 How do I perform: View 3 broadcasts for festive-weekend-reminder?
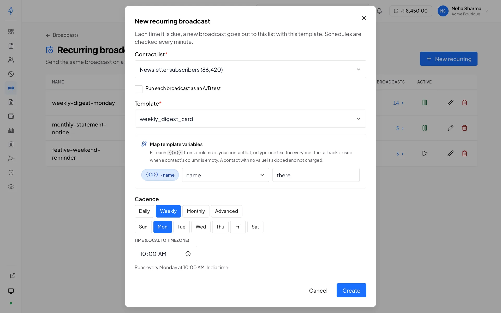(x=400, y=154)
